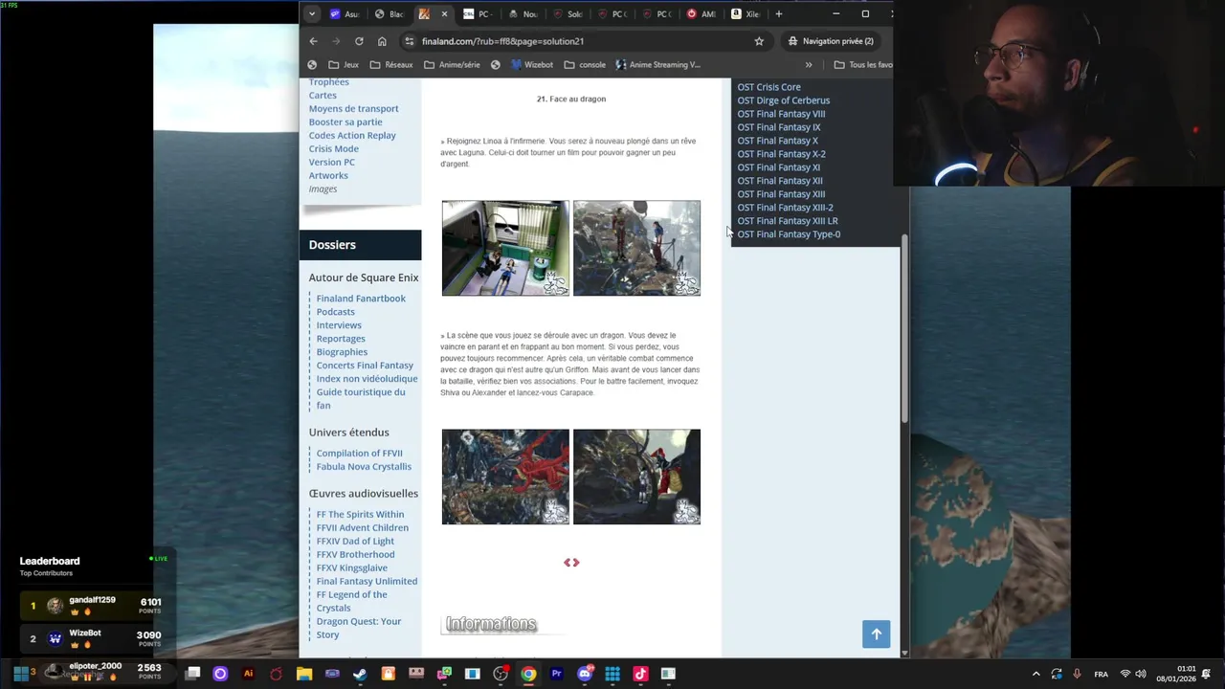The image size is (1225, 689).
Task: Switch to the Sold tab
Action: click(x=567, y=14)
